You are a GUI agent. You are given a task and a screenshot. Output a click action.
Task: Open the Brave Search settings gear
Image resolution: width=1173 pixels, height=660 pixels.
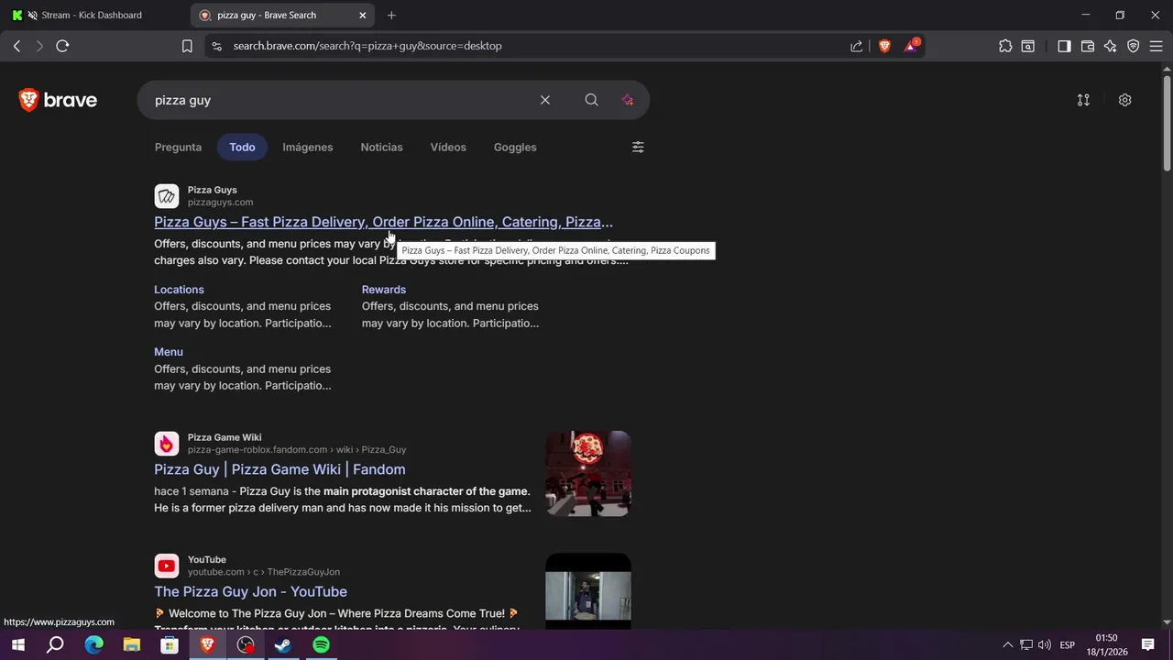click(x=1124, y=100)
